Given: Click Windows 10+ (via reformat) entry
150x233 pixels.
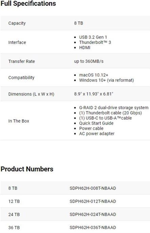Looking at the screenshot, I should [x=106, y=80].
